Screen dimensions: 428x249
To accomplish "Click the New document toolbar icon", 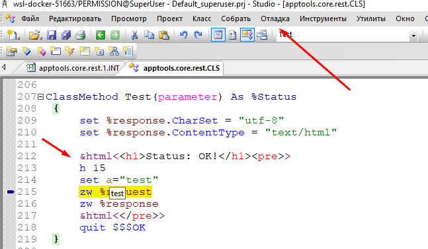I will [13, 35].
